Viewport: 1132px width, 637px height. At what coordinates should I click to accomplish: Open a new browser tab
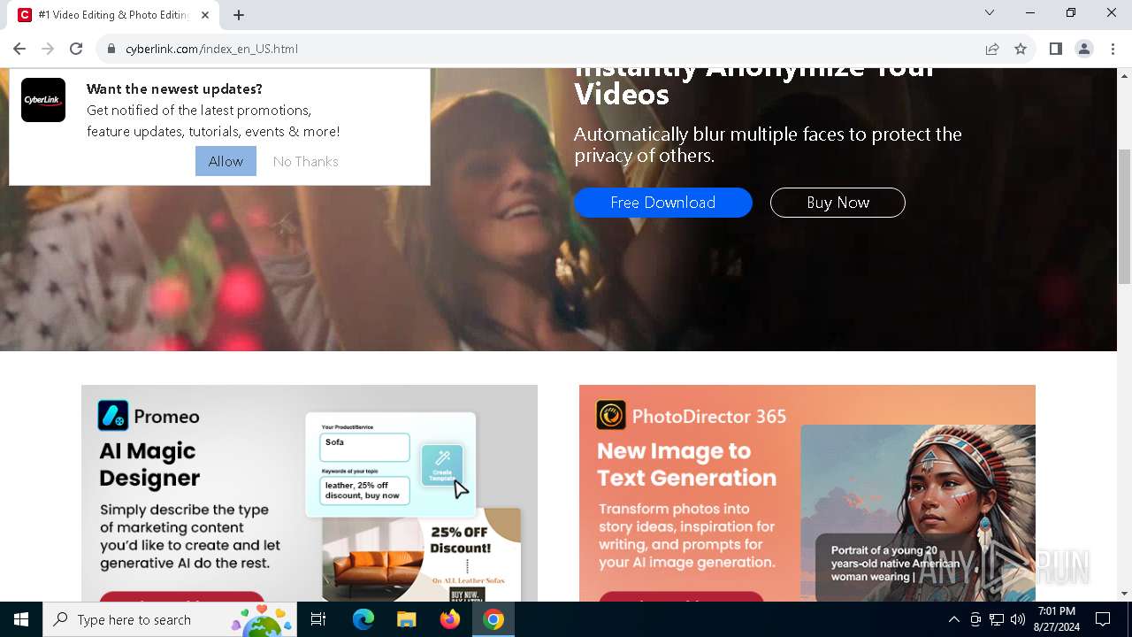[239, 15]
